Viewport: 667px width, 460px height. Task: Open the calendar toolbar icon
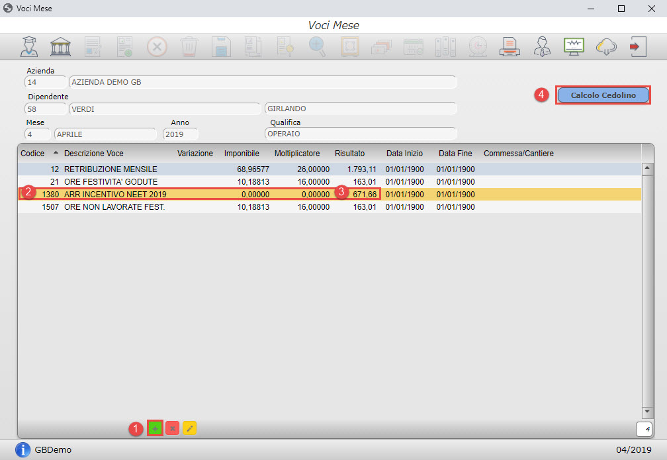[414, 46]
